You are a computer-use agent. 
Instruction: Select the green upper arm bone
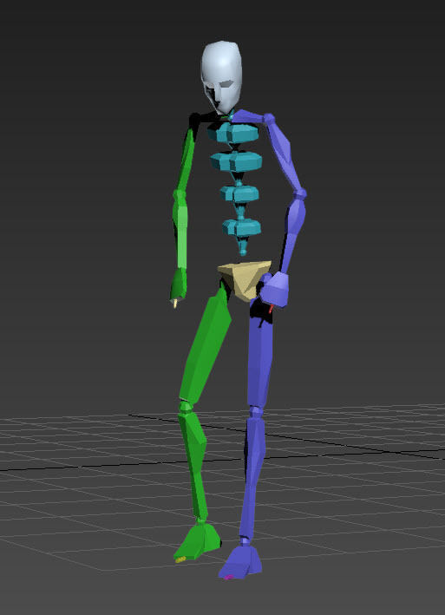tap(186, 159)
